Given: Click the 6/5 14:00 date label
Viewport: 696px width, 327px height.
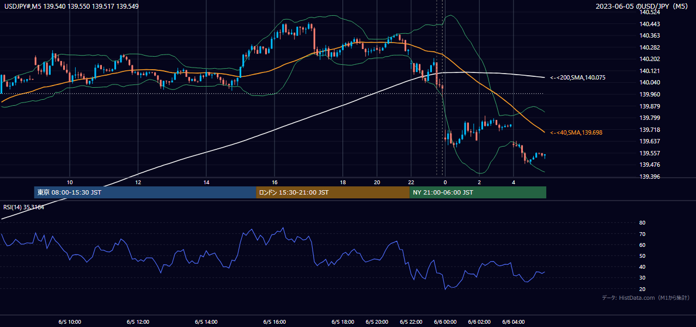Looking at the screenshot, I should coord(206,322).
